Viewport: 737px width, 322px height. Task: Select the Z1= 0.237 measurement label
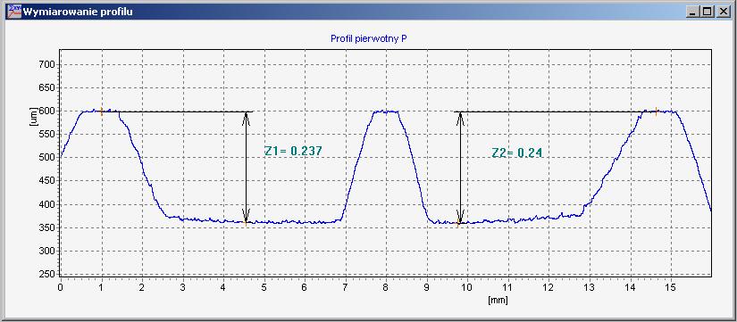tap(293, 151)
